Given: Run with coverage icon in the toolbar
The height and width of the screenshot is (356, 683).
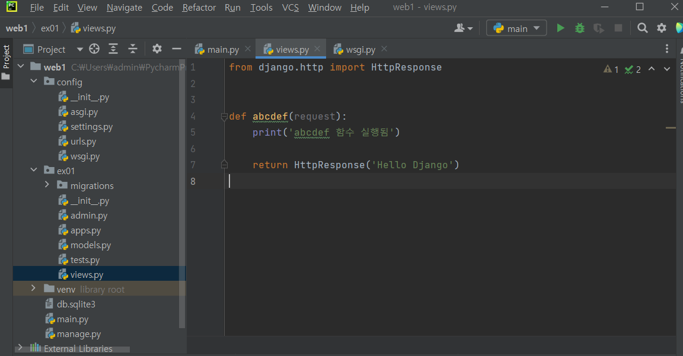Looking at the screenshot, I should point(599,28).
